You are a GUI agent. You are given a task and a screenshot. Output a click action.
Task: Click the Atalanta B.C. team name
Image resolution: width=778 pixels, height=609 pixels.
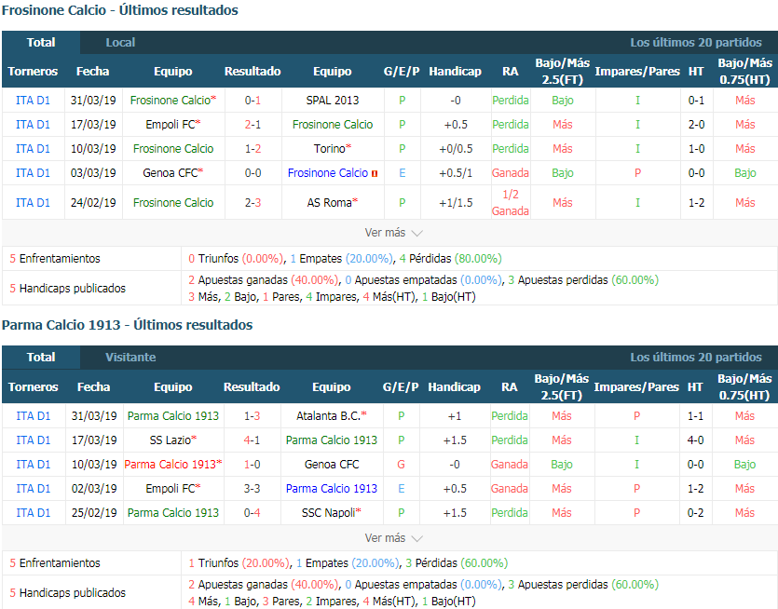329,416
